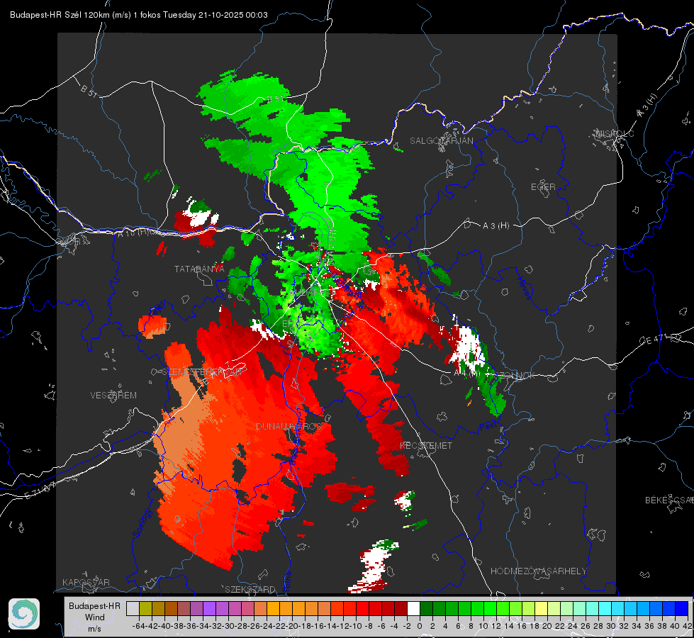Click the 20 value on the legend scale
Viewport: 694px width, 638px height.
coord(547,626)
